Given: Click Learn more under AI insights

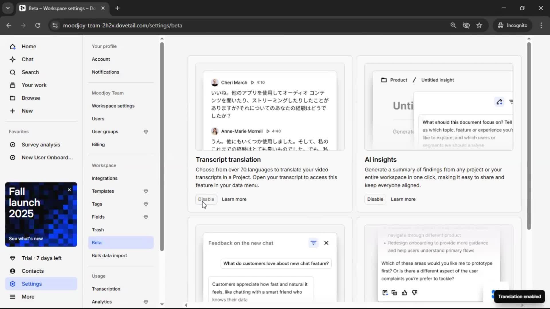Looking at the screenshot, I should click(x=403, y=199).
